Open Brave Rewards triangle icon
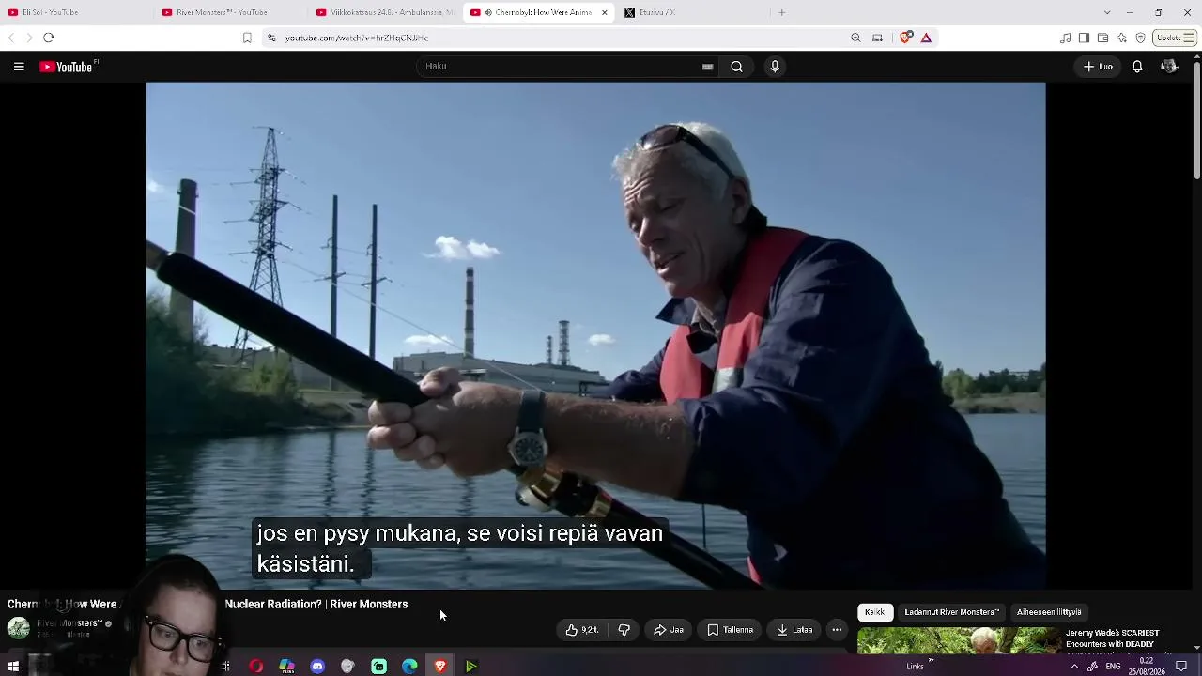This screenshot has height=676, width=1202. tap(926, 38)
